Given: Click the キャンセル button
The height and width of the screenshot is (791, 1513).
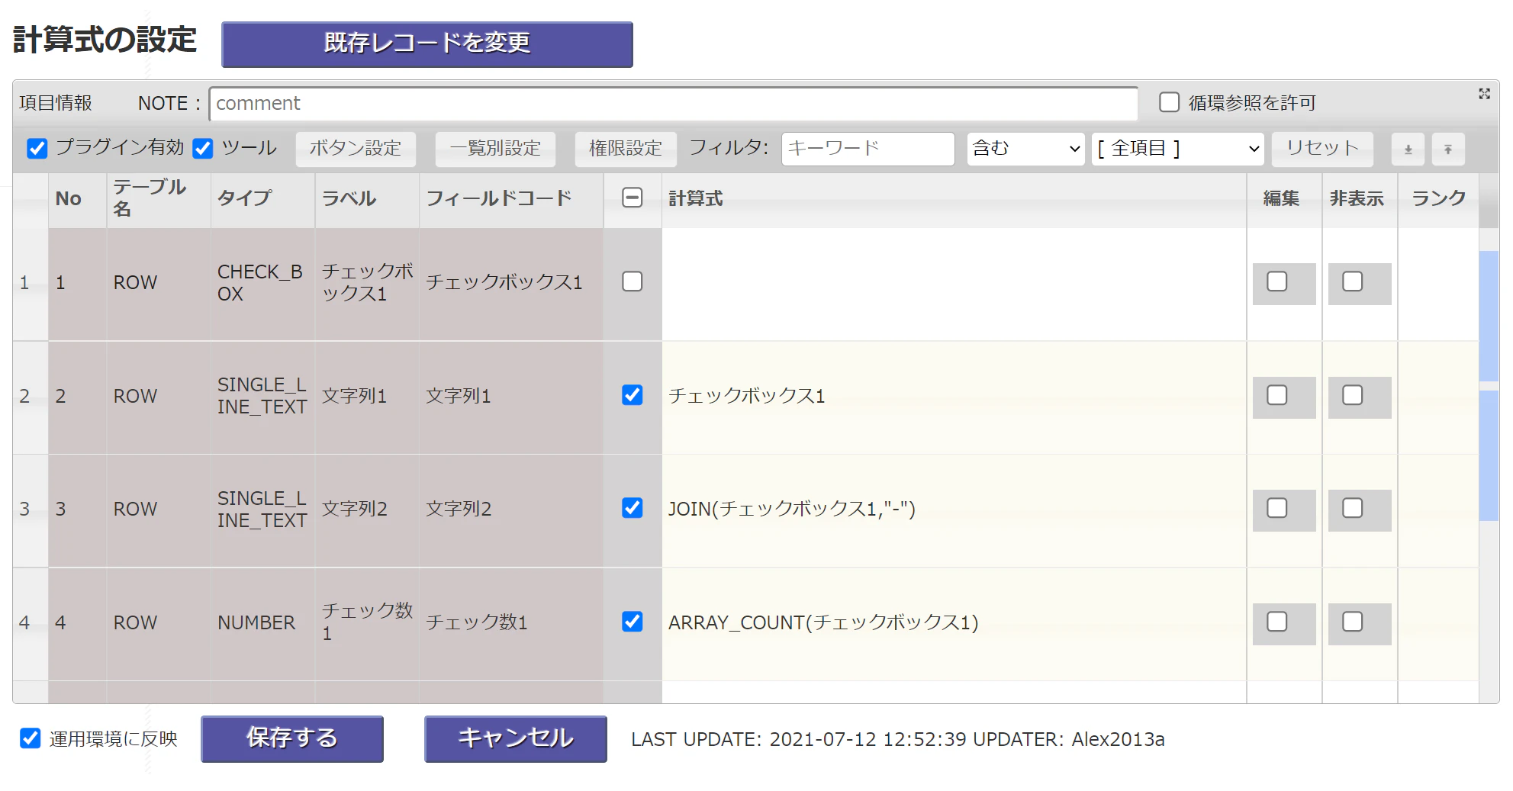Looking at the screenshot, I should tap(516, 738).
